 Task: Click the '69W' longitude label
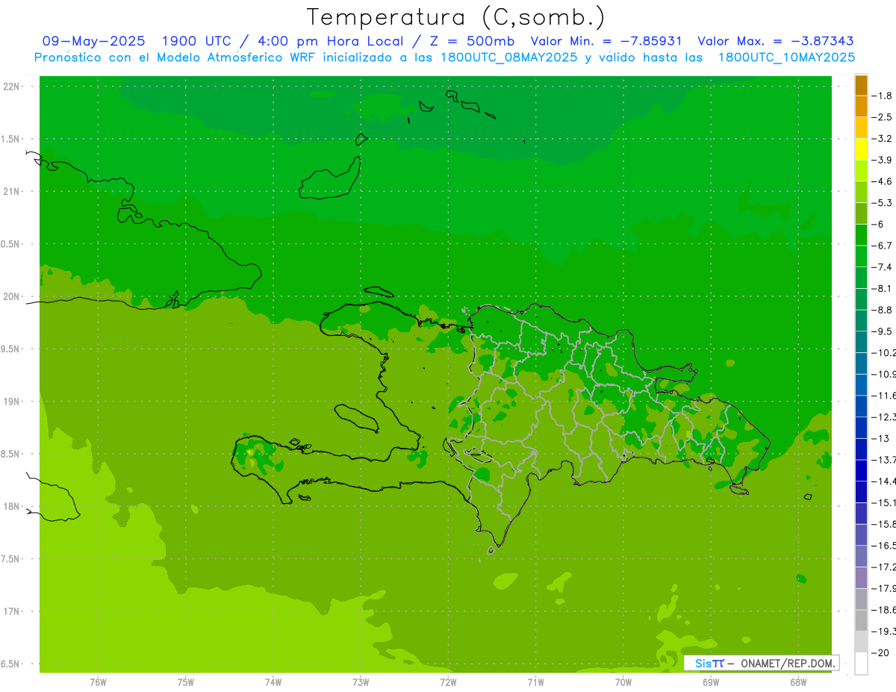[x=711, y=682]
